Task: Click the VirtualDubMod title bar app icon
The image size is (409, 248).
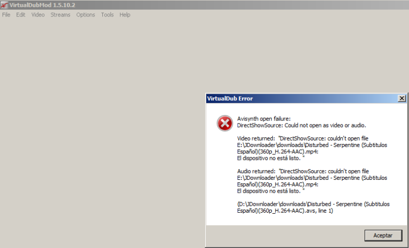Action: pyautogui.click(x=4, y=5)
